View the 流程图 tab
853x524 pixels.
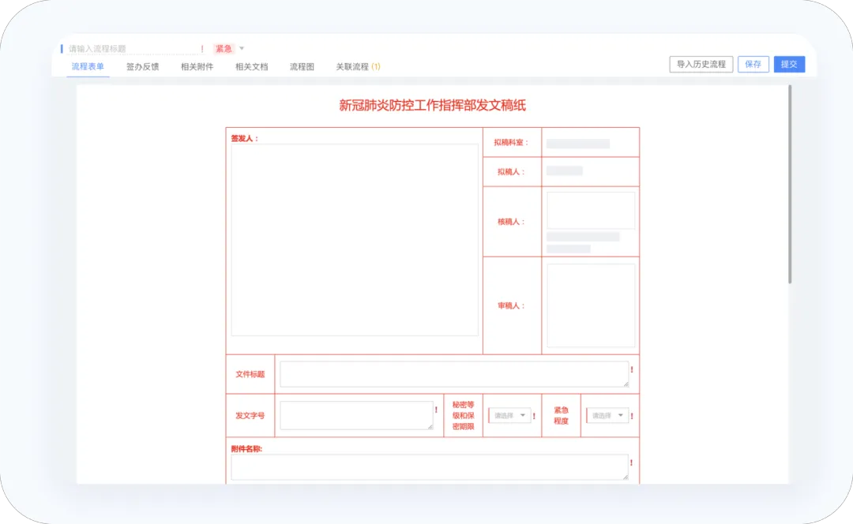302,67
